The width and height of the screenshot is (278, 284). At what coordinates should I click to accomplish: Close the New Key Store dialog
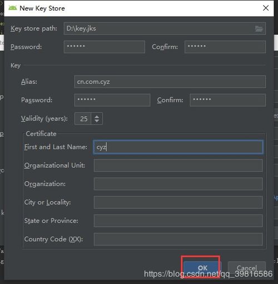click(266, 8)
